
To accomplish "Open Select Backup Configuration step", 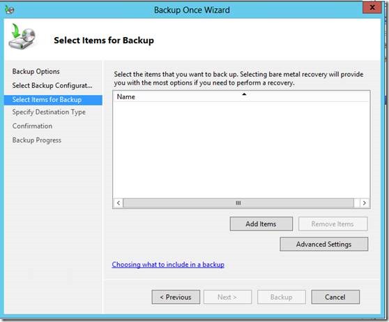I will (52, 85).
